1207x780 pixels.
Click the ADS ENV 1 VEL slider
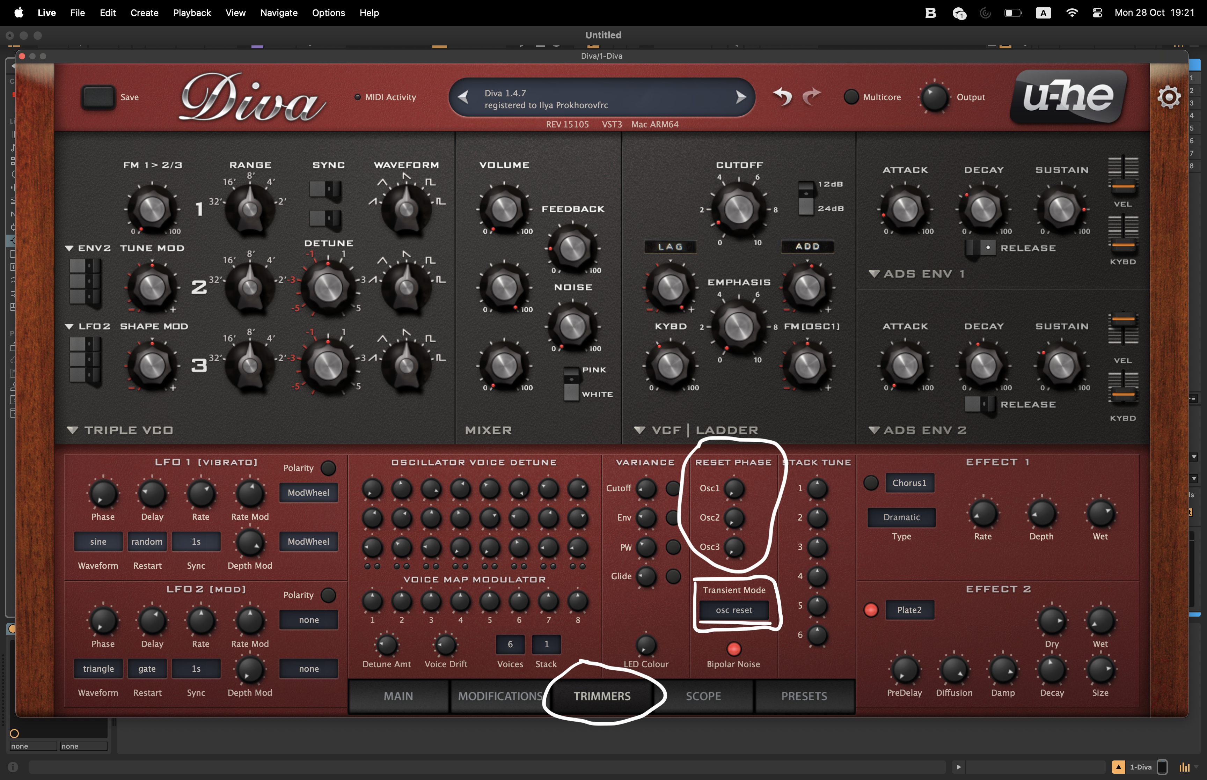point(1123,186)
